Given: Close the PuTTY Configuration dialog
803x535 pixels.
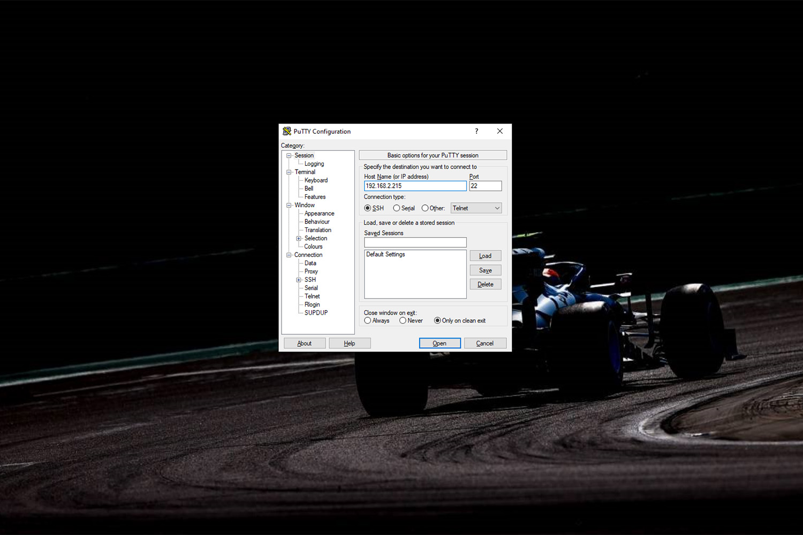Looking at the screenshot, I should click(499, 131).
